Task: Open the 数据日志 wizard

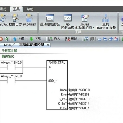Action: click(x=15, y=20)
